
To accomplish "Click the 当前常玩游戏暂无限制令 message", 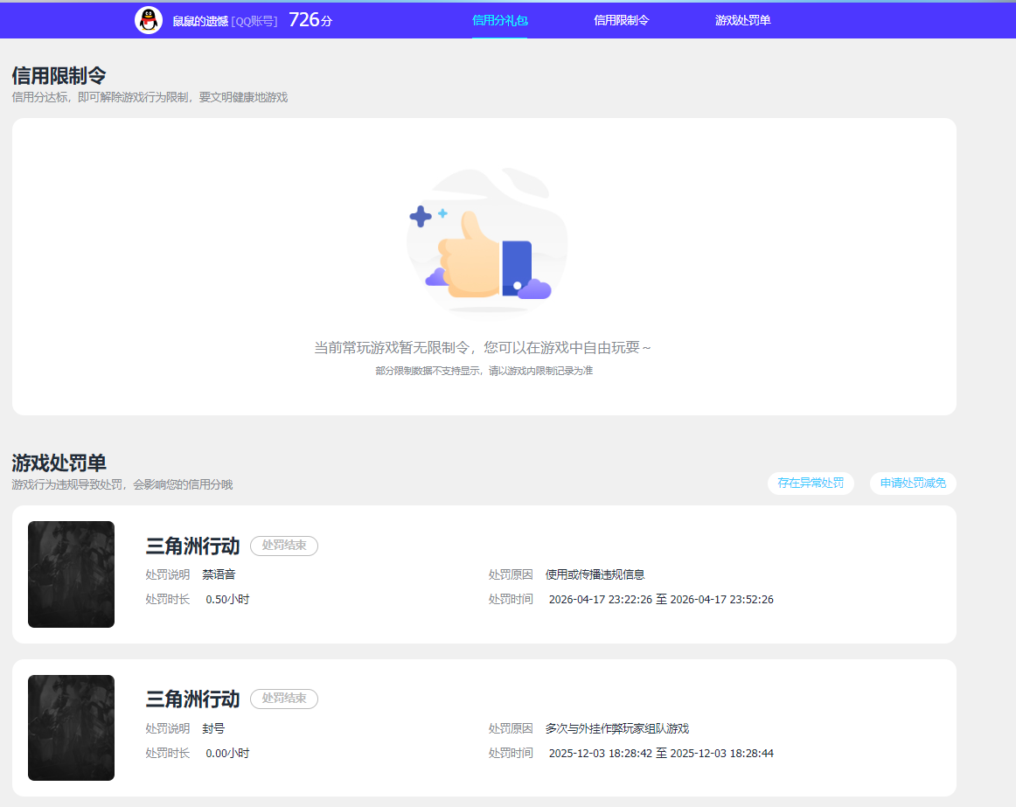I will (x=483, y=348).
